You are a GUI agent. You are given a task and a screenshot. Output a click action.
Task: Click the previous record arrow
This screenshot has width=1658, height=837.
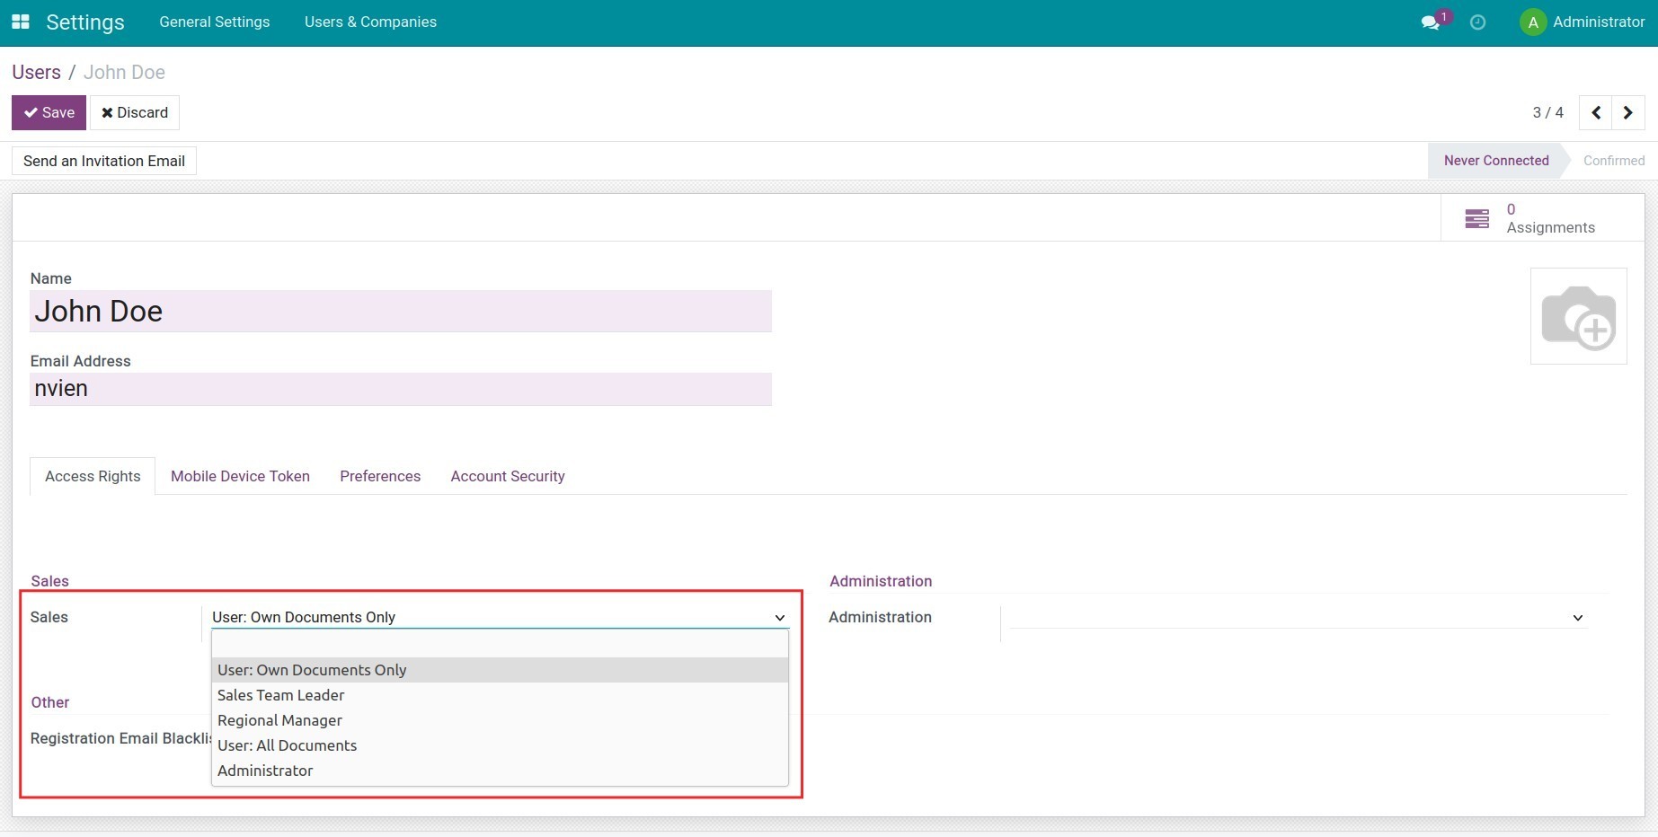pos(1596,112)
